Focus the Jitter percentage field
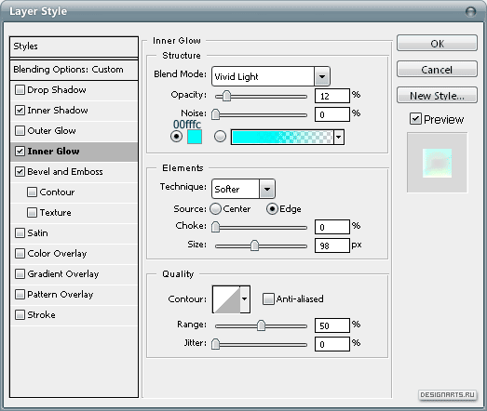 [332, 344]
